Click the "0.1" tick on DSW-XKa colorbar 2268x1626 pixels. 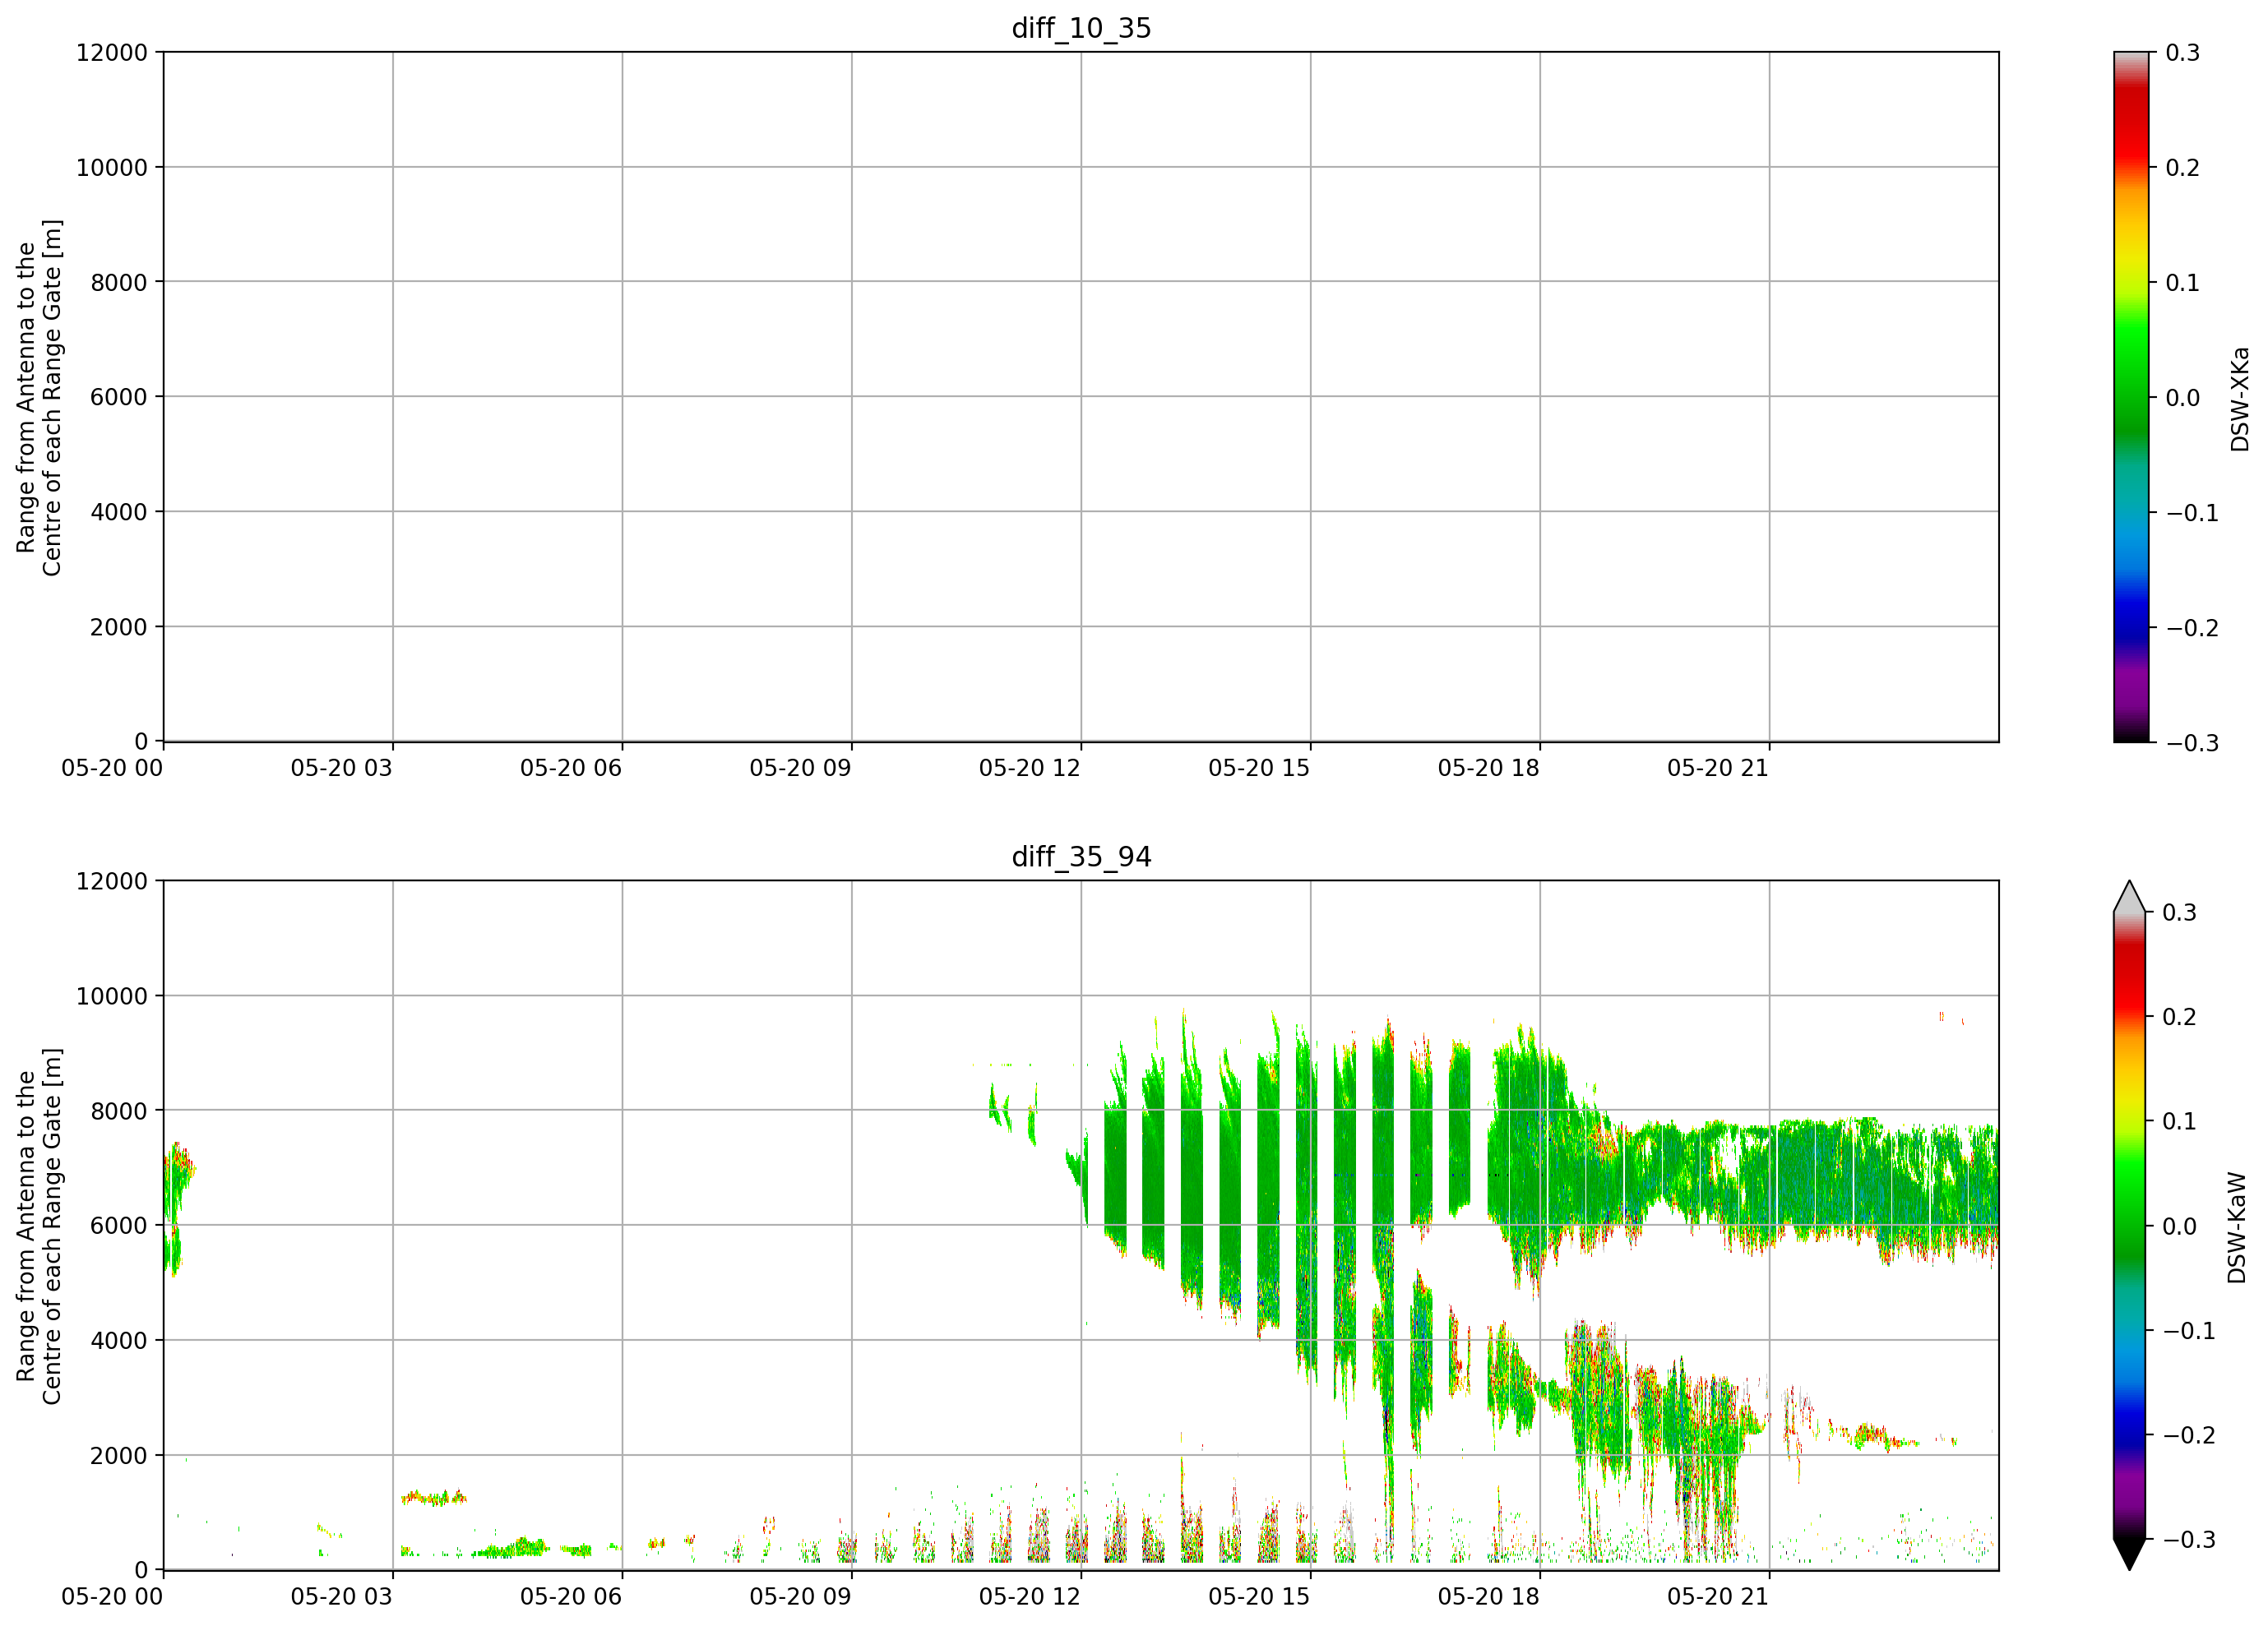tap(2182, 283)
